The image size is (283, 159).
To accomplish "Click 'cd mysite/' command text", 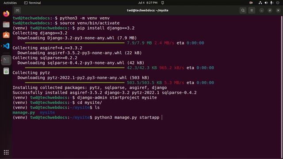I will 89,102.
